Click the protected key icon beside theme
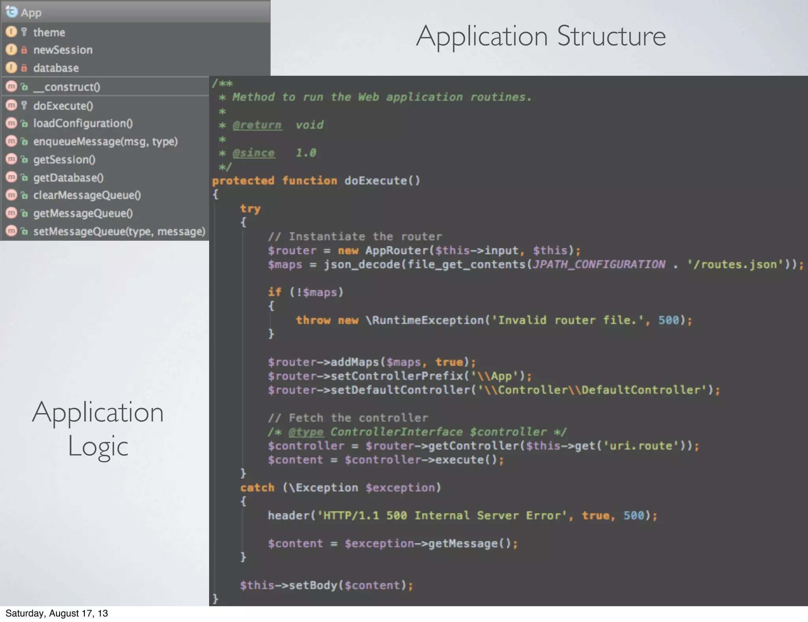 coord(24,32)
